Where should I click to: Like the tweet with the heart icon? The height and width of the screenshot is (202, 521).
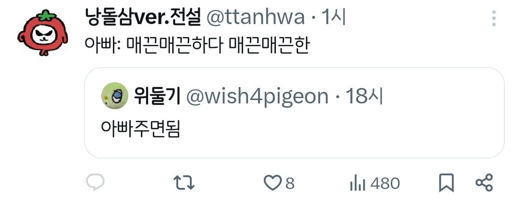coord(273,183)
